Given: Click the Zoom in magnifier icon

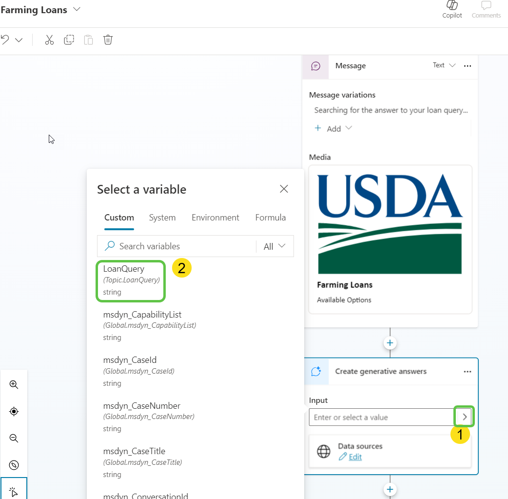Looking at the screenshot, I should click(14, 385).
